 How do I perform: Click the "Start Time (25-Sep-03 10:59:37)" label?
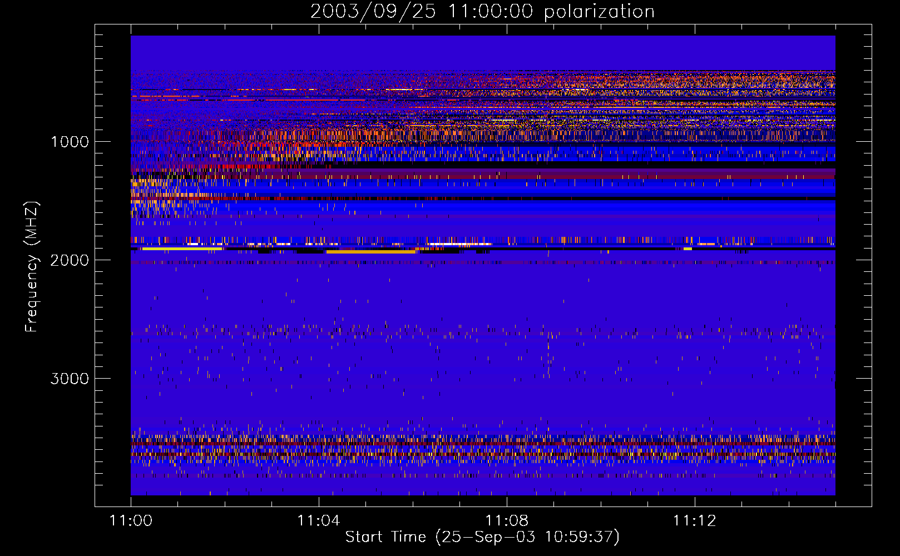(x=482, y=537)
